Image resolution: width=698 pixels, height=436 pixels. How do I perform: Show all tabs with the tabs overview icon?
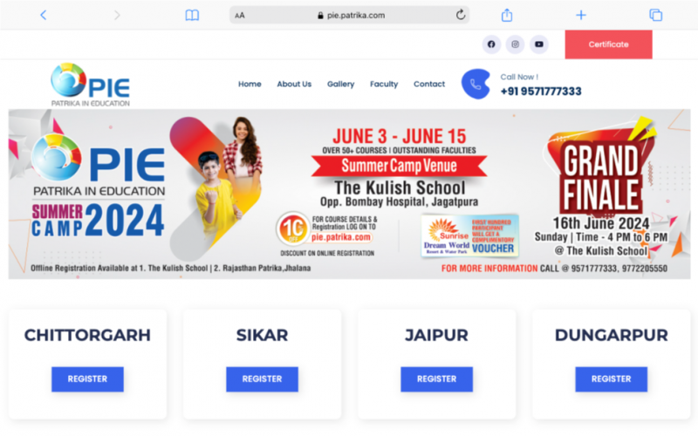click(x=655, y=15)
